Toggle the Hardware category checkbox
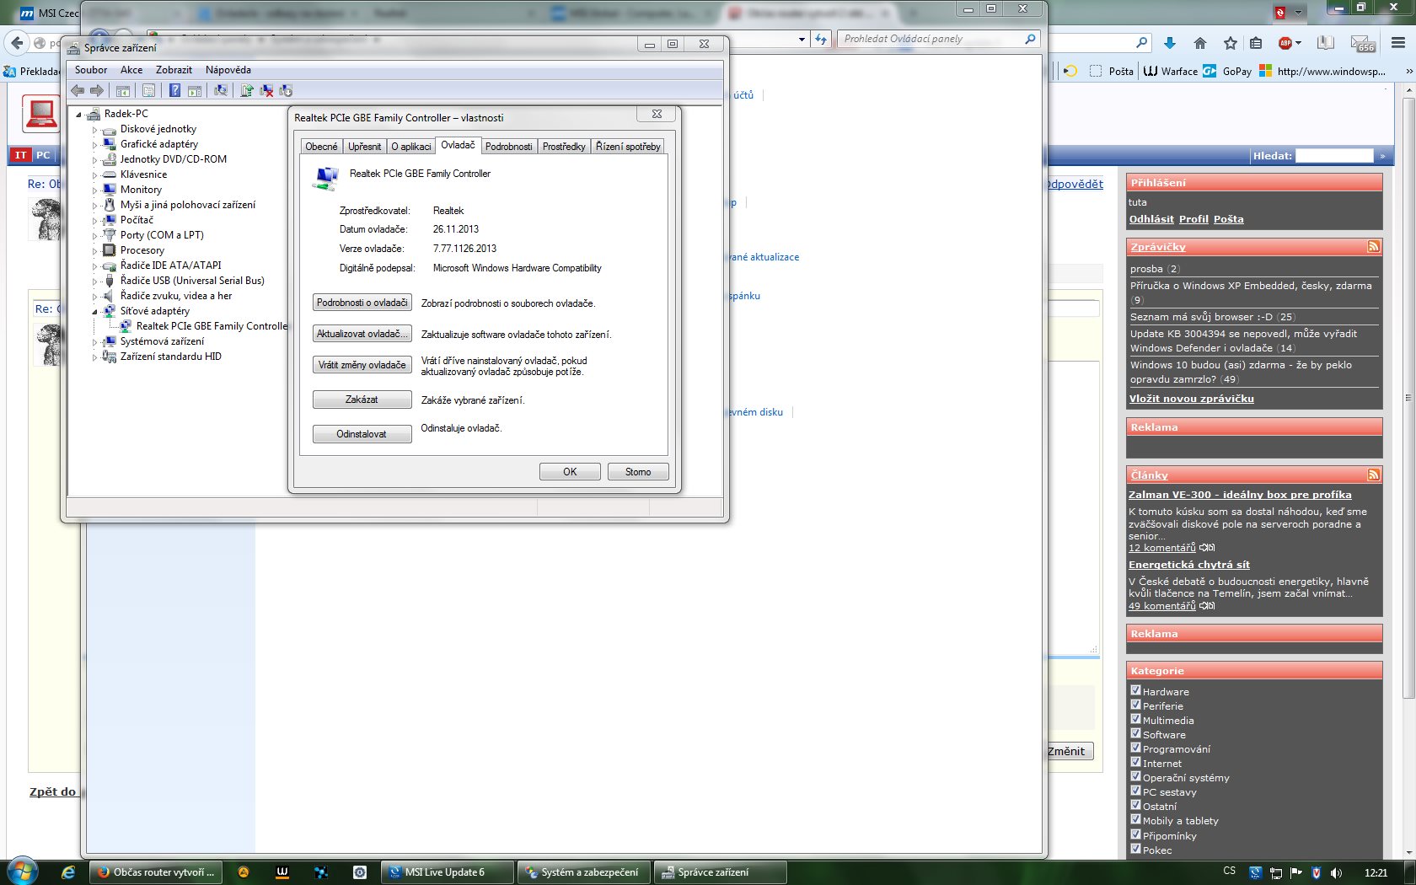 coord(1135,690)
